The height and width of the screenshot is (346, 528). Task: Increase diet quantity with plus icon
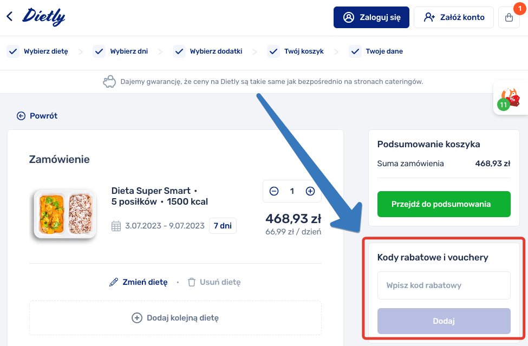tap(310, 191)
